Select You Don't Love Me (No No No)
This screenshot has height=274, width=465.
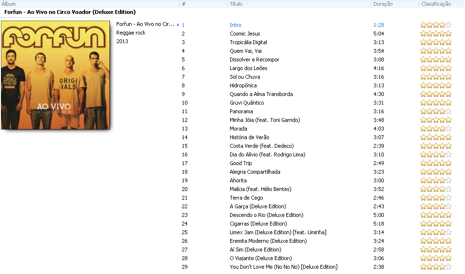(283, 267)
